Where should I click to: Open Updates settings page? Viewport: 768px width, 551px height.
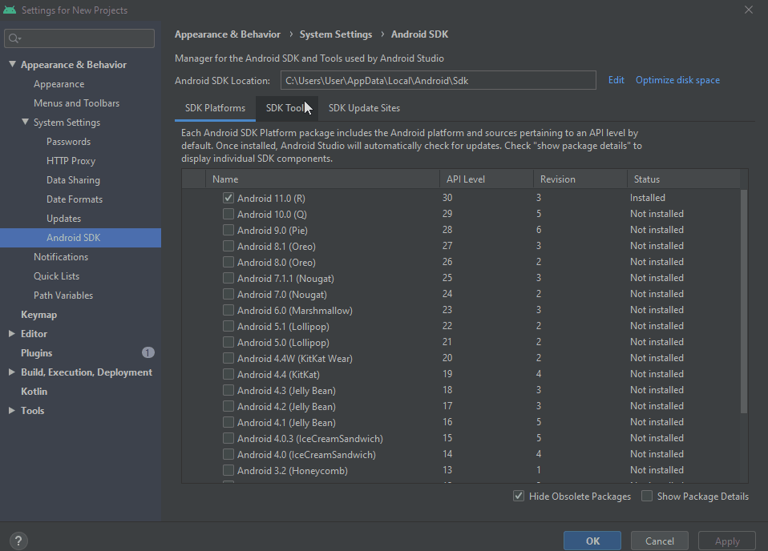point(63,219)
